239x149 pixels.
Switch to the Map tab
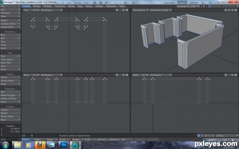pos(80,6)
